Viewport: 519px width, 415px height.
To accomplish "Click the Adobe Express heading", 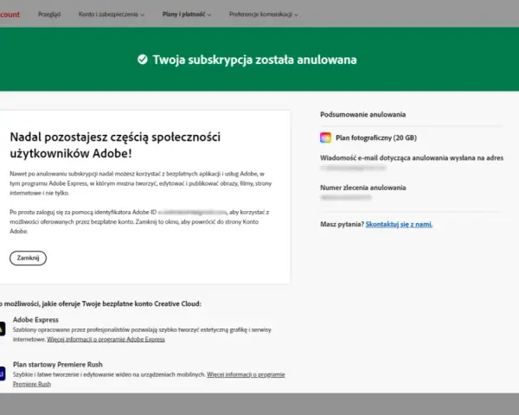I will click(x=35, y=320).
